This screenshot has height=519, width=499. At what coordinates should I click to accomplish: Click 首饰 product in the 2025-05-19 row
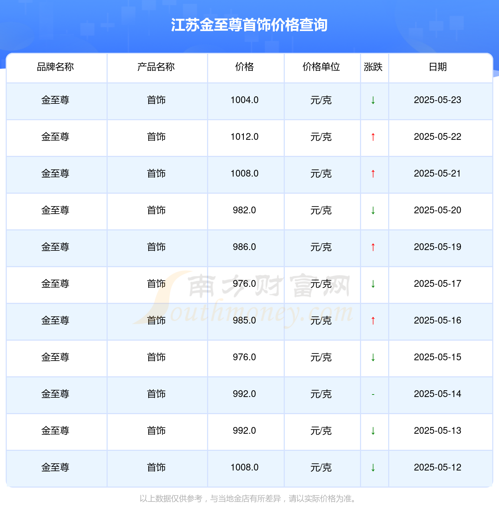pyautogui.click(x=156, y=247)
